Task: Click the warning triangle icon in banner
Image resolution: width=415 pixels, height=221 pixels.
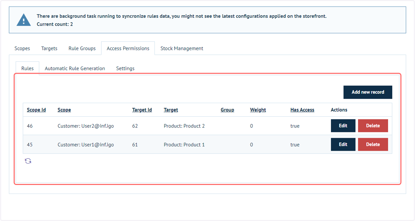Action: (x=24, y=20)
